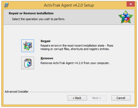The width and height of the screenshot is (138, 108).
Task: Select the Remove recycle bin icon
Action: (28, 63)
